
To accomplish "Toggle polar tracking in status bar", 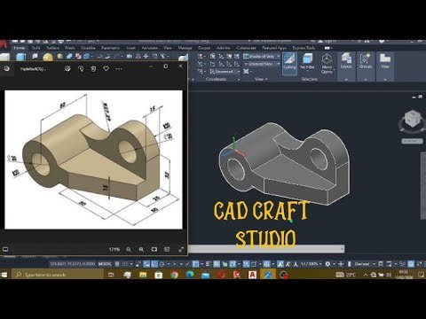I will pyautogui.click(x=162, y=264).
